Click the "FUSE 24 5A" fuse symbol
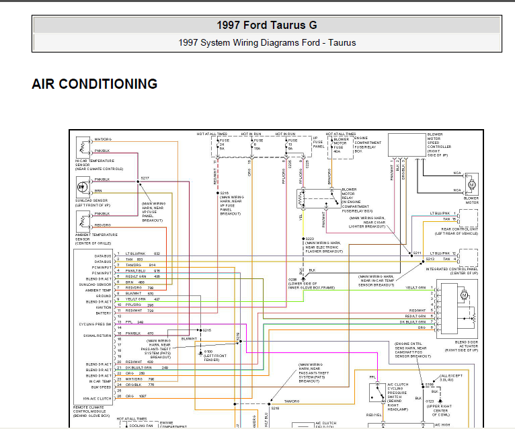 point(218,145)
